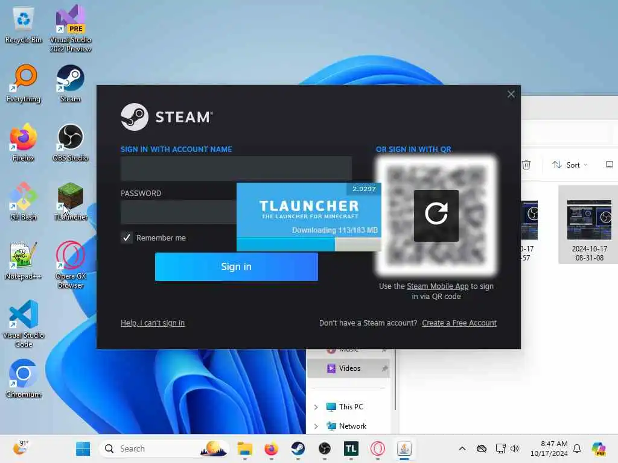Open Windows Start menu
Image resolution: width=618 pixels, height=463 pixels.
pyautogui.click(x=83, y=449)
